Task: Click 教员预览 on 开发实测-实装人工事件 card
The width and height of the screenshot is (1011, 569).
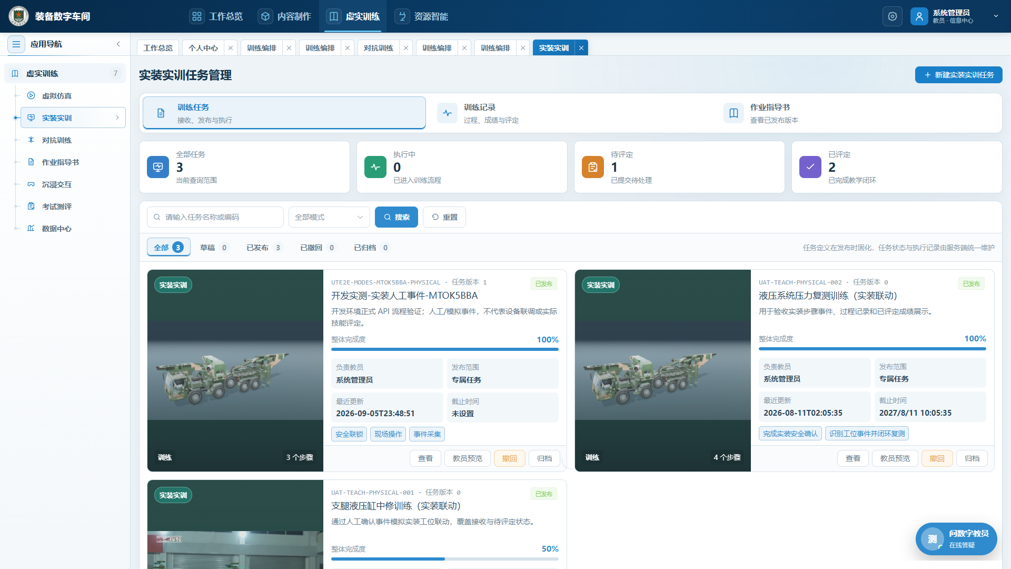Action: click(468, 458)
